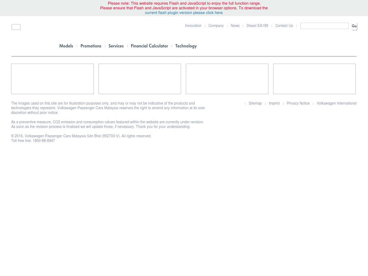368x276 pixels.
Task: Click the last empty banner box
Action: click(314, 79)
